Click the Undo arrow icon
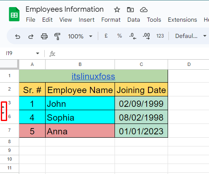This screenshot has width=209, height=174. (x=18, y=36)
